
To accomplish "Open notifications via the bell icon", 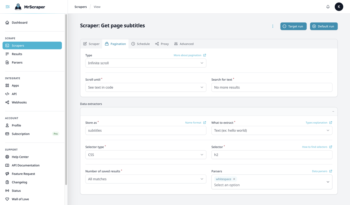I will (328, 7).
